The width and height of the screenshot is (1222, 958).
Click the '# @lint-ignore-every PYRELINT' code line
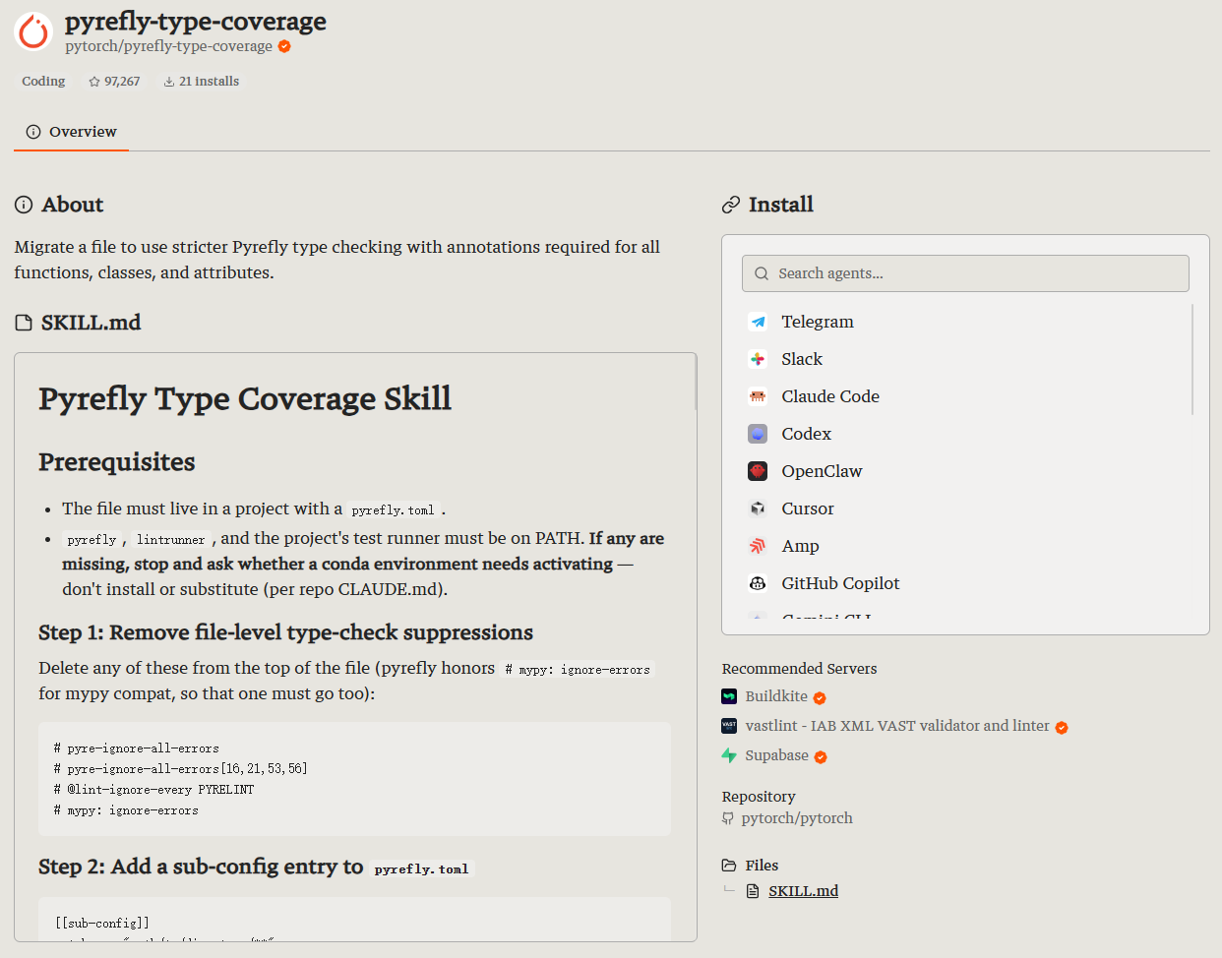(153, 790)
